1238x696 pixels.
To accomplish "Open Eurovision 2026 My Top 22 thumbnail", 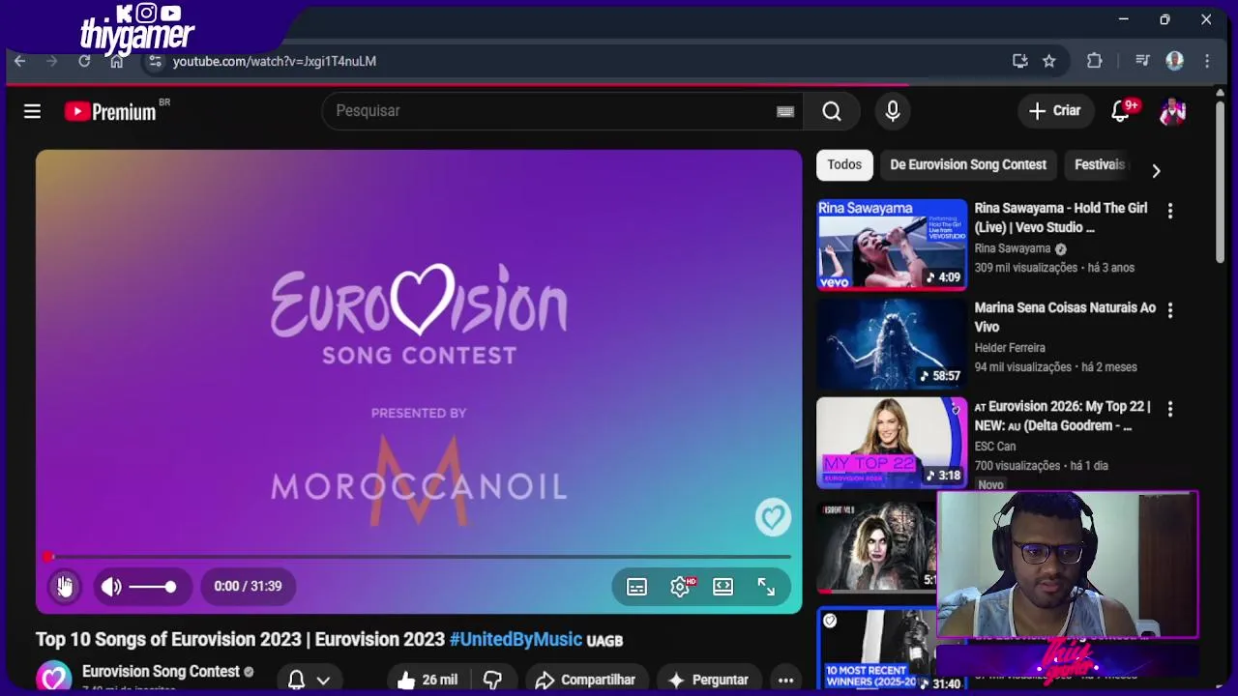I will click(x=892, y=443).
